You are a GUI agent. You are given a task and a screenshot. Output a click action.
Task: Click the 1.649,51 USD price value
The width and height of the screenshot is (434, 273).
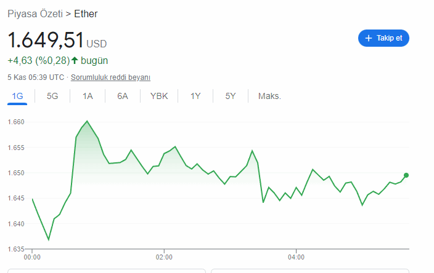(57, 41)
